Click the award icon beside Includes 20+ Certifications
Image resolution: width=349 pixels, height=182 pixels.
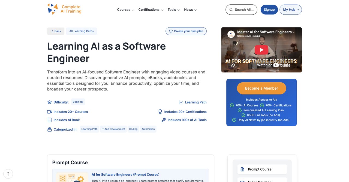click(x=160, y=112)
